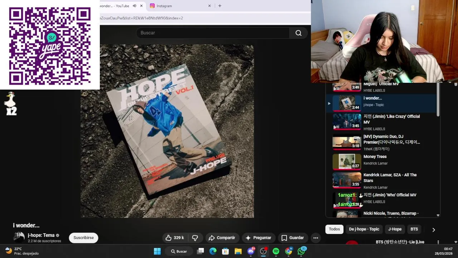Dislike the video with thumbs down
This screenshot has height=258, width=458.
195,238
